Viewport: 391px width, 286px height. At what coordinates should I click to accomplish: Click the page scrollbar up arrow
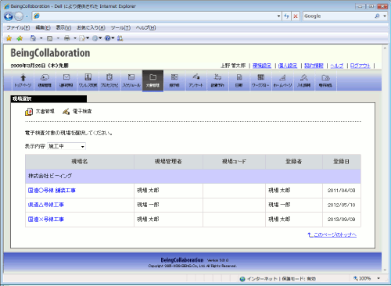(385, 48)
